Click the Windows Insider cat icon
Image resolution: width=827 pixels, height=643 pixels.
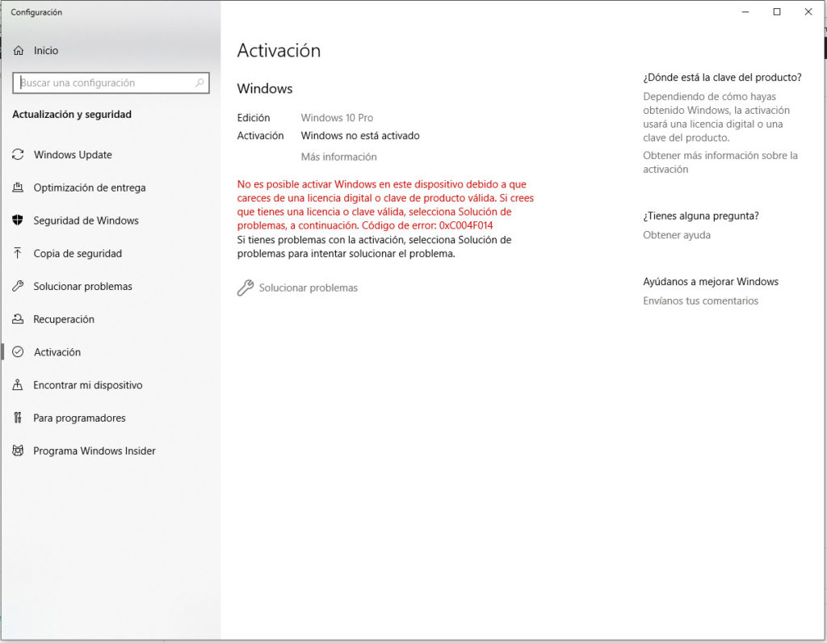[18, 451]
